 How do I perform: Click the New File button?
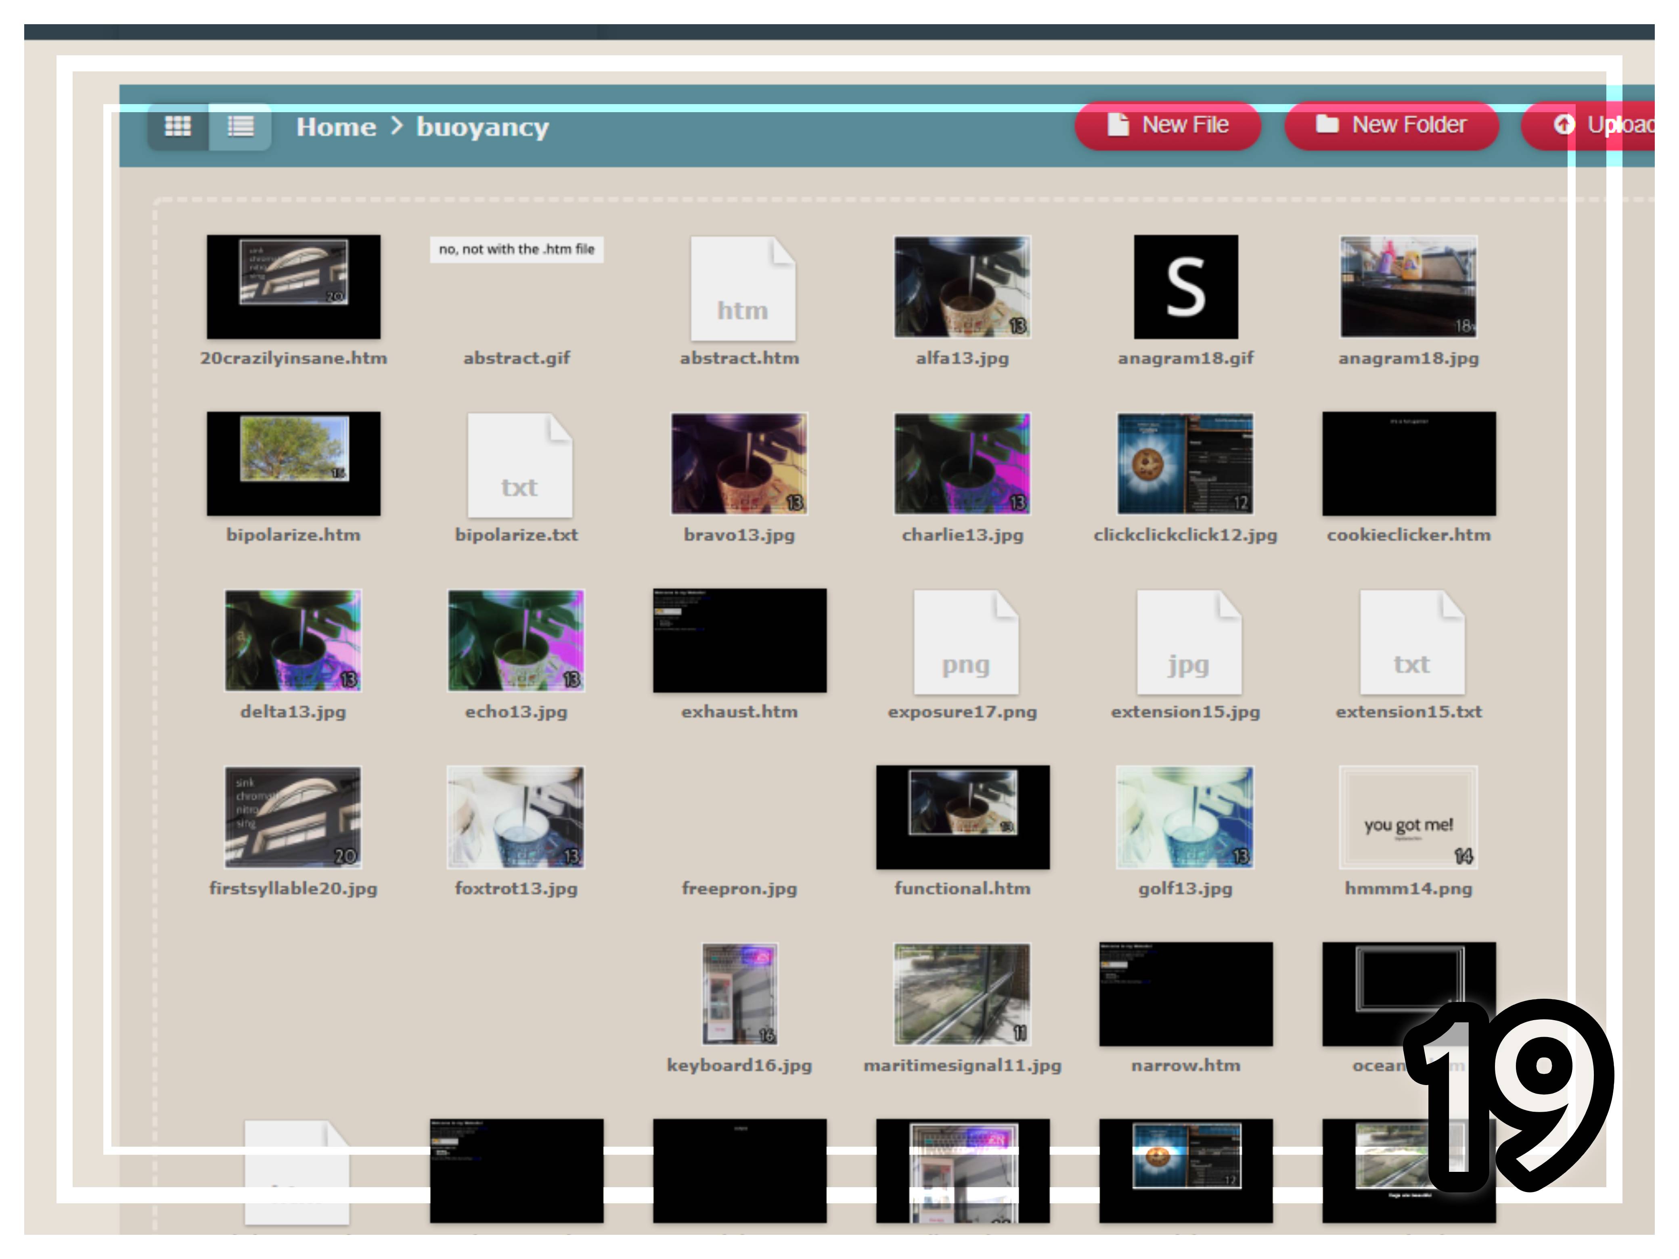[x=1167, y=125]
